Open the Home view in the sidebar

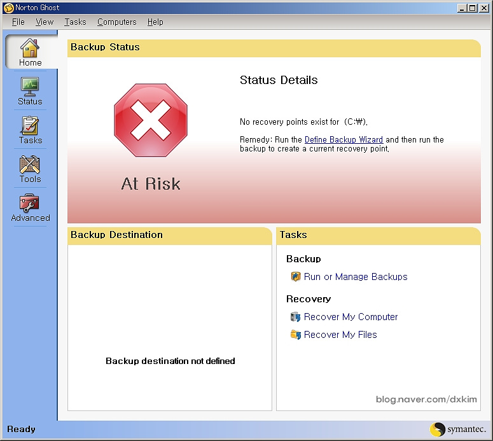pyautogui.click(x=31, y=52)
